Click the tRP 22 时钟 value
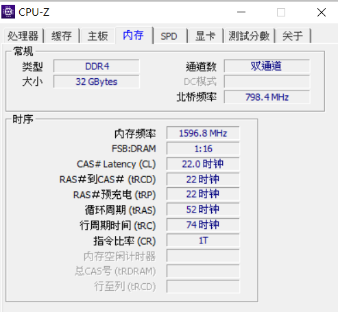This screenshot has width=338, height=312. coord(203,194)
